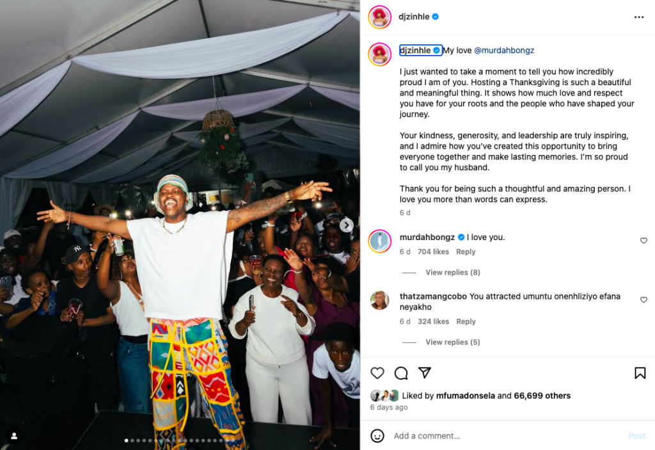Expand View replies (5) under thatzamangcobo
The width and height of the screenshot is (655, 450).
tap(452, 342)
